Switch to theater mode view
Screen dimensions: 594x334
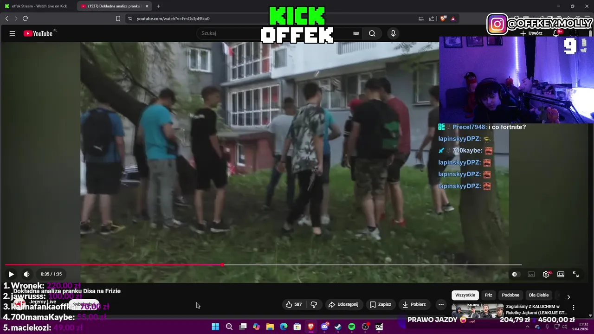(x=561, y=274)
